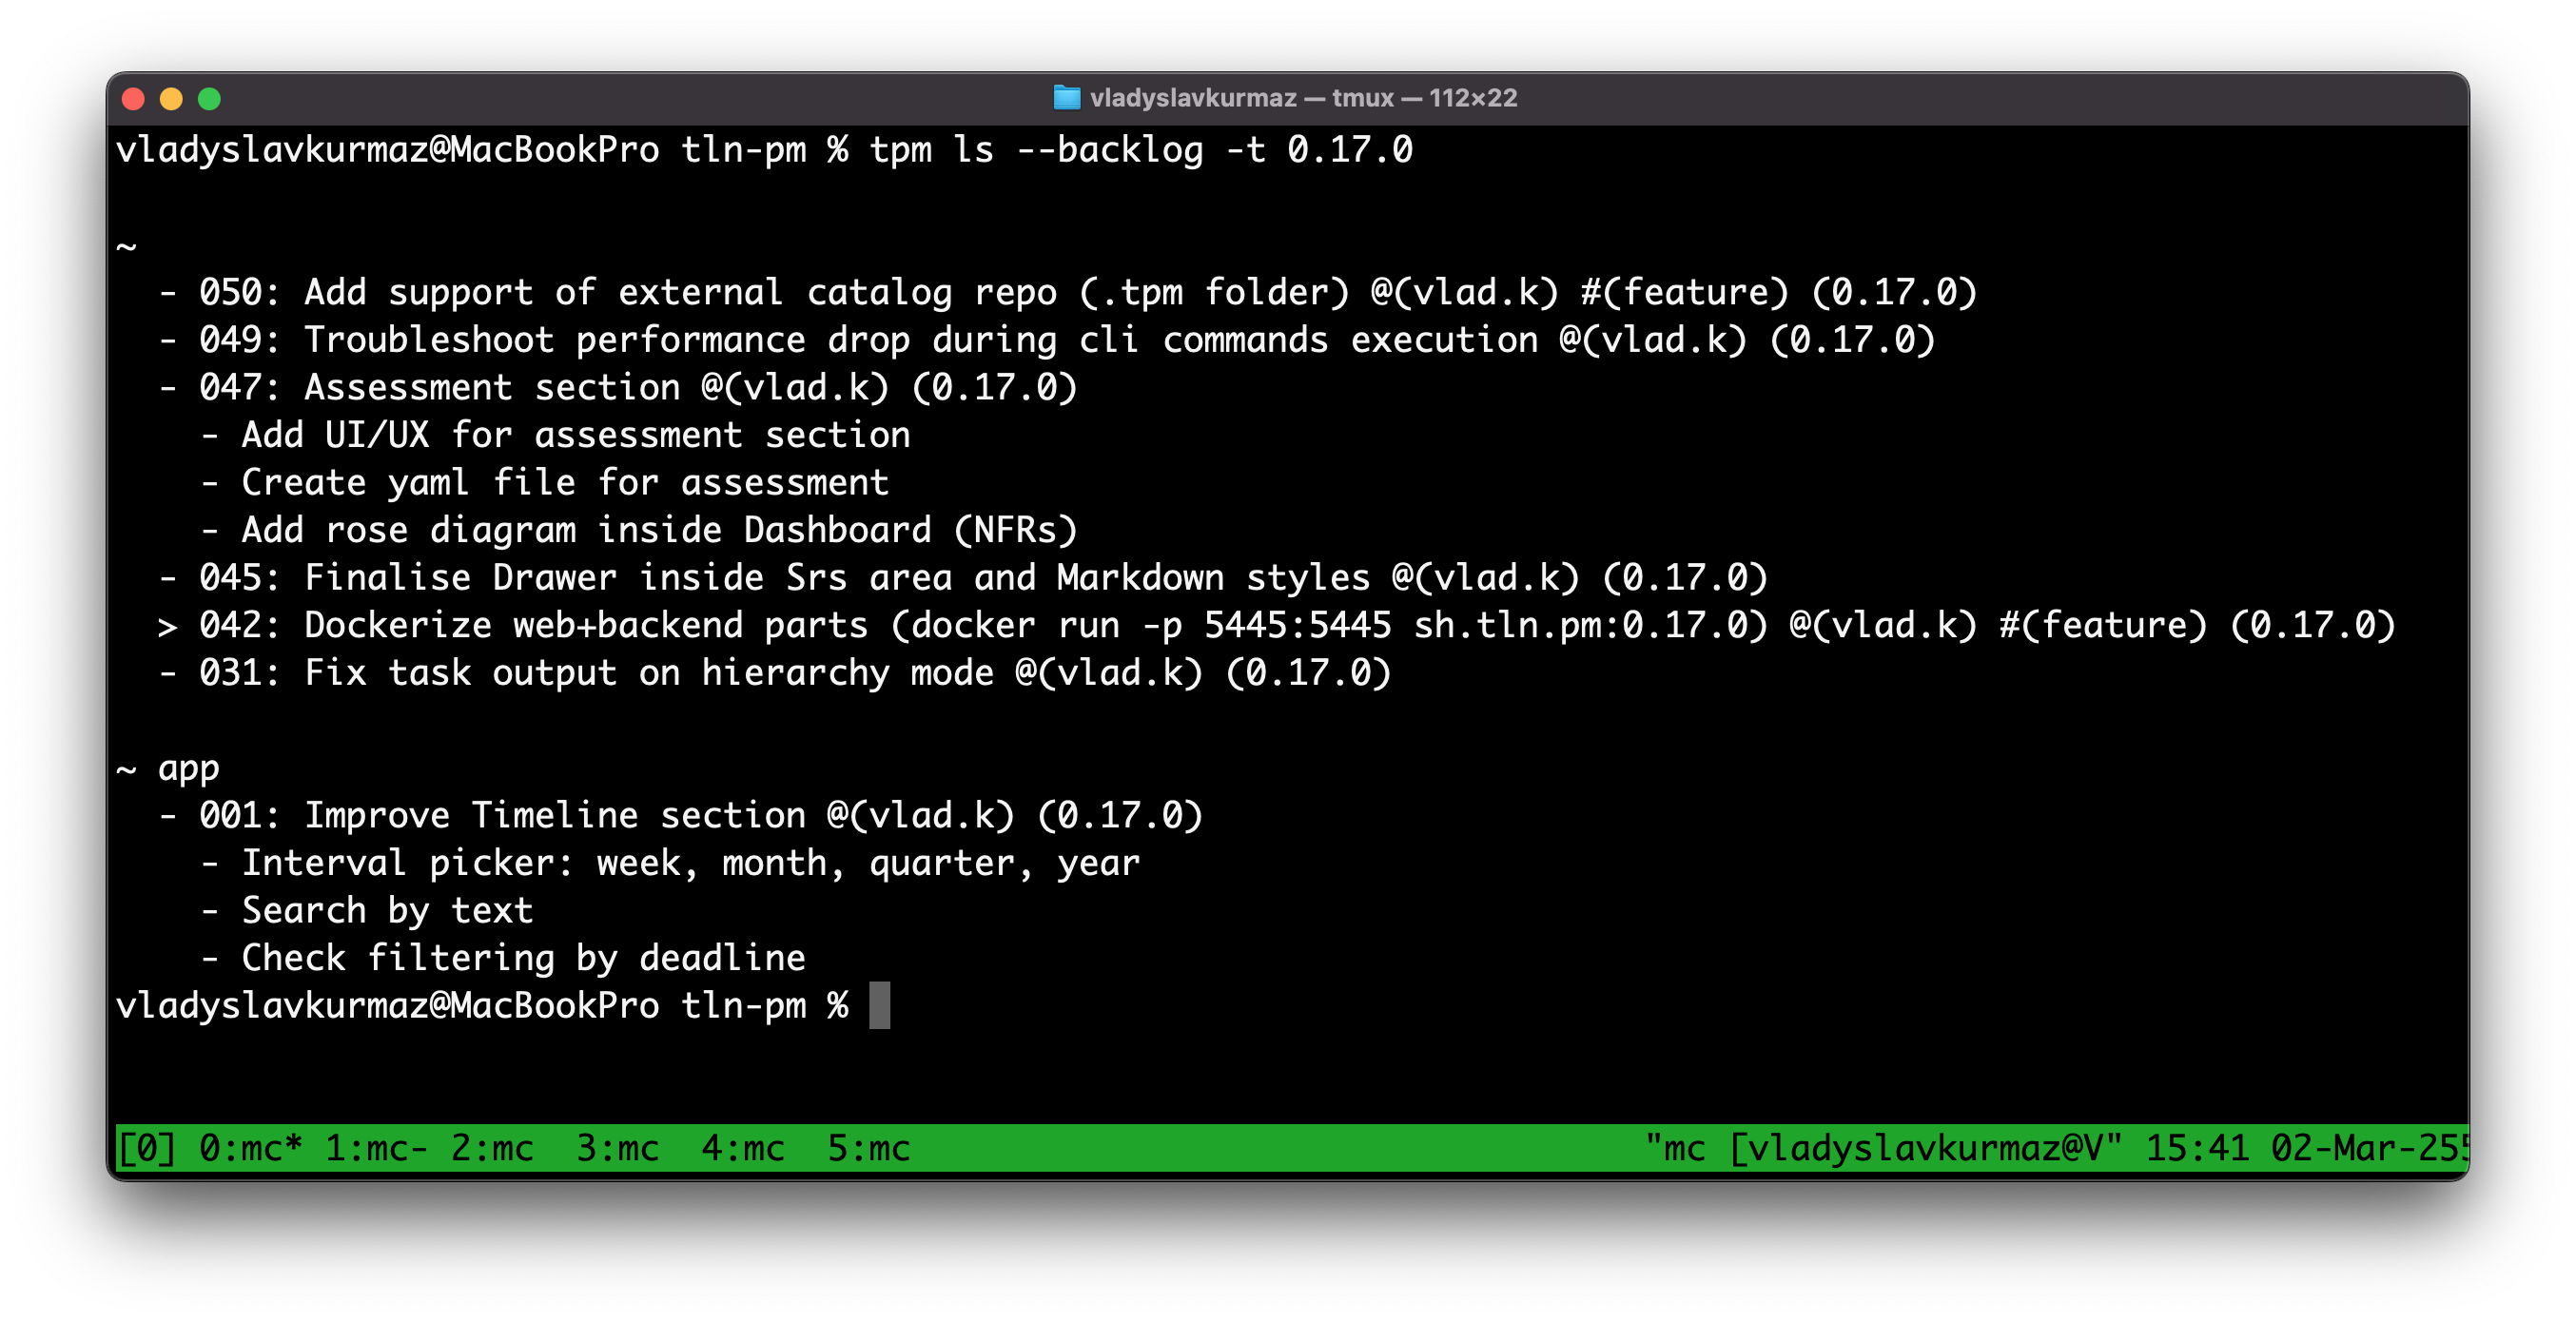Click the active 0:mc* window tab
2576x1322 pixels.
coord(250,1148)
